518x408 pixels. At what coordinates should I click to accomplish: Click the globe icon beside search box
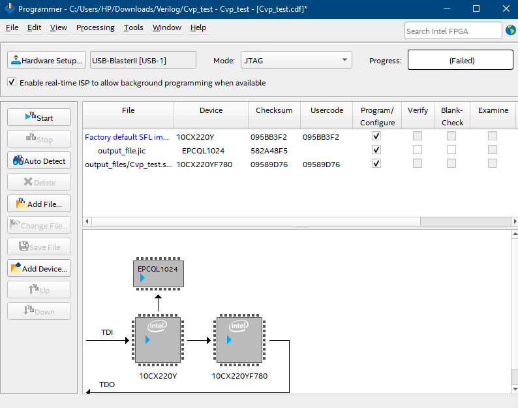pos(510,30)
